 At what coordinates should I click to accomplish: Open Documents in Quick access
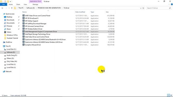[11, 23]
